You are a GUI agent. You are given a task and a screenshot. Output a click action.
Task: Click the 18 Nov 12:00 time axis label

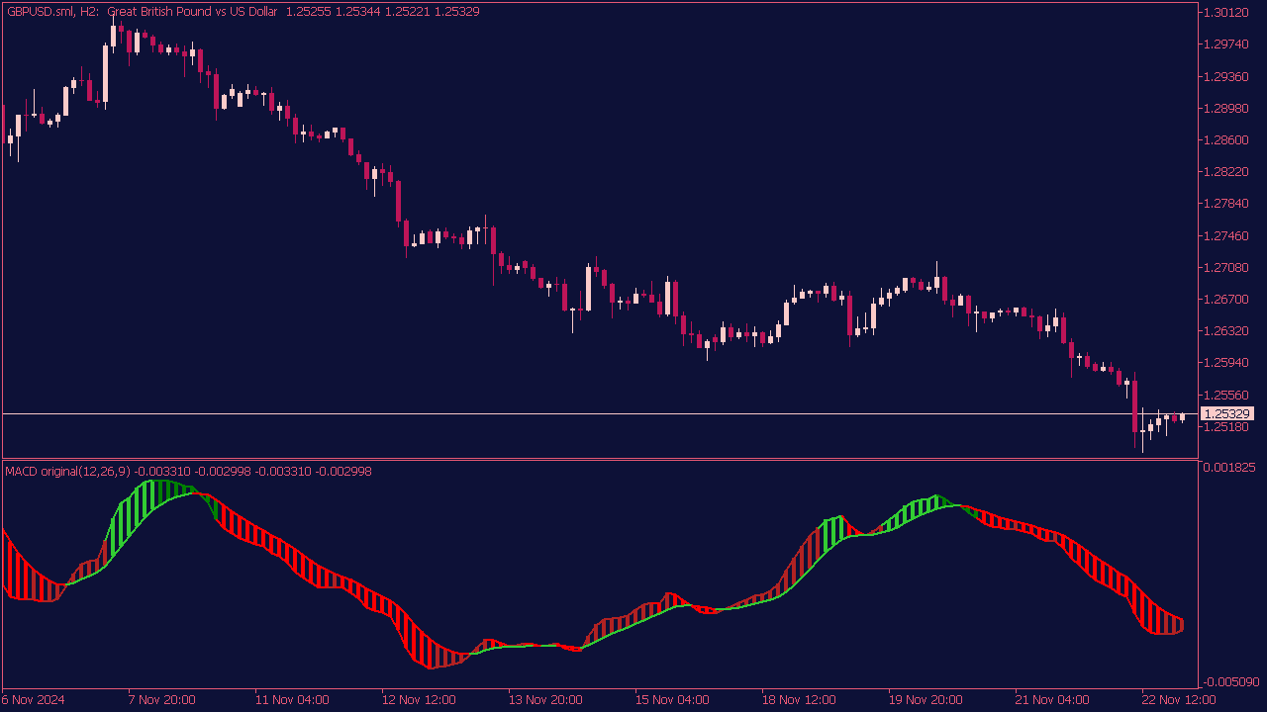coord(799,699)
